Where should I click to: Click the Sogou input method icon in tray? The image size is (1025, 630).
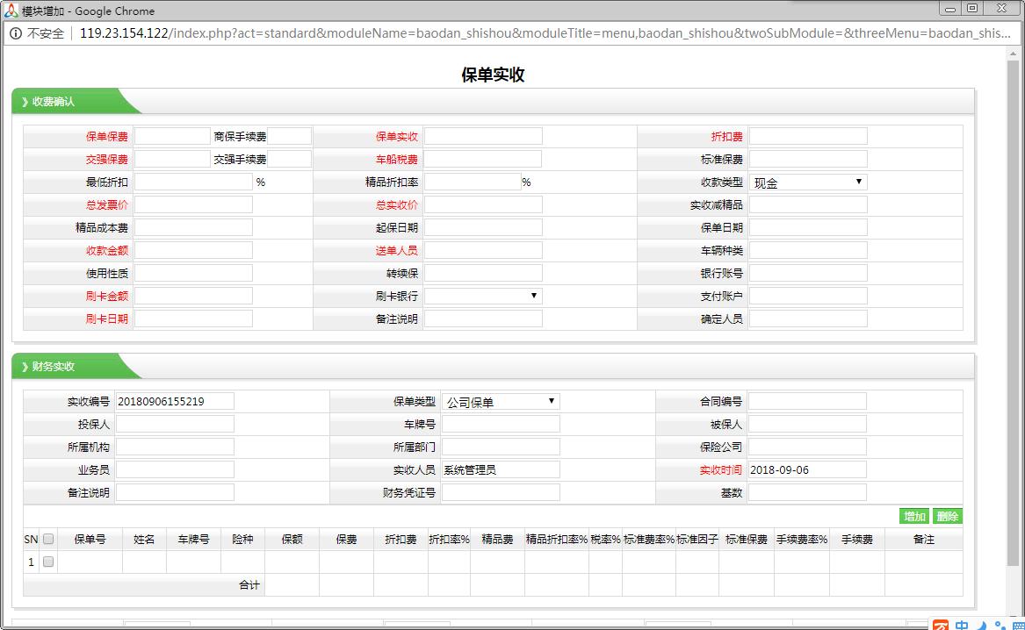click(x=941, y=625)
